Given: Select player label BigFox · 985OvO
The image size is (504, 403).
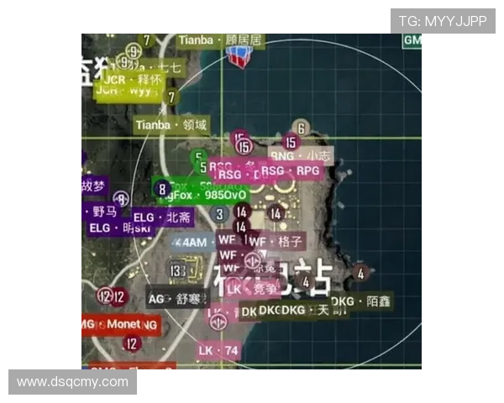Looking at the screenshot, I should point(203,195).
